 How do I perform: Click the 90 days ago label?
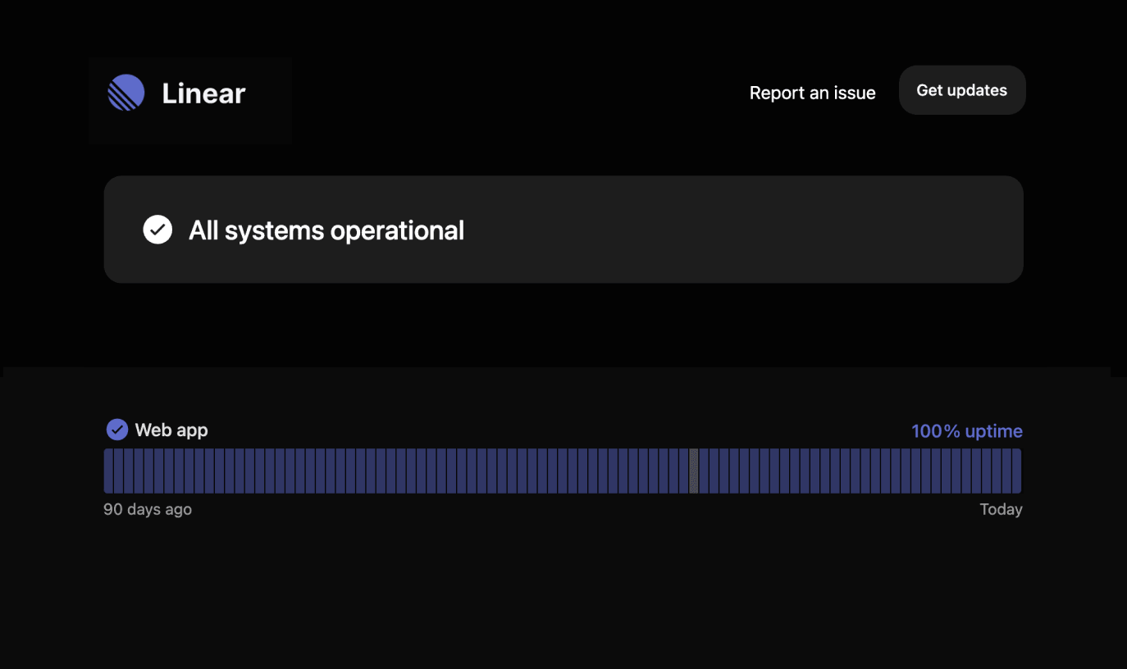click(148, 509)
